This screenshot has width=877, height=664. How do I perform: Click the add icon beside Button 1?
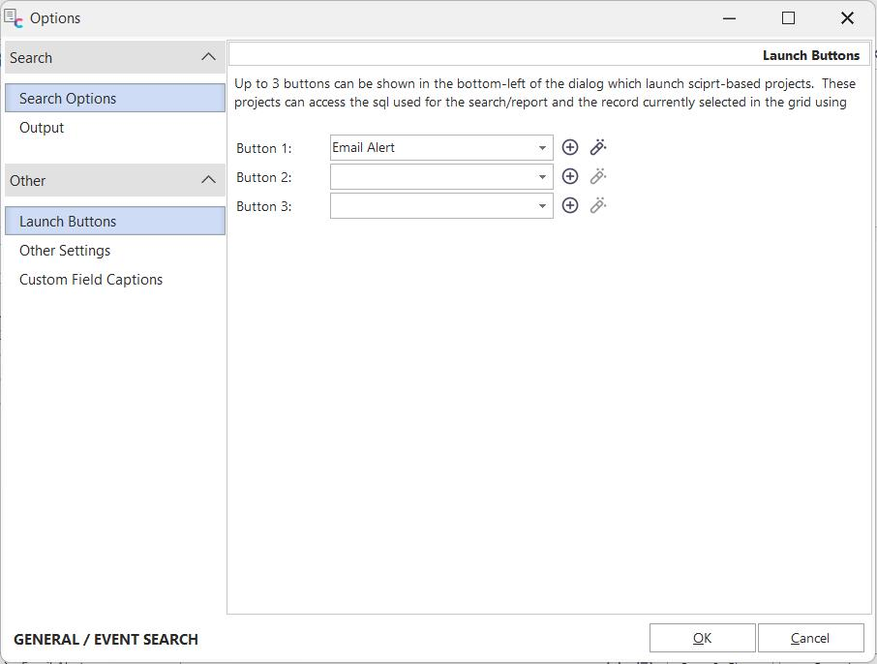pos(570,147)
